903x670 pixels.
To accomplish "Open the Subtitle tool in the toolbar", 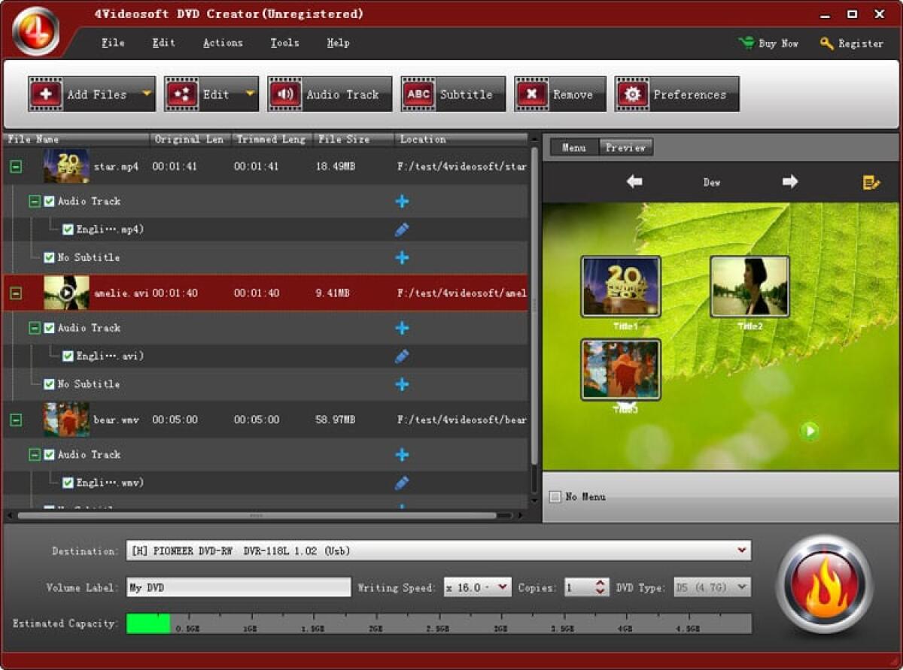I will point(452,93).
